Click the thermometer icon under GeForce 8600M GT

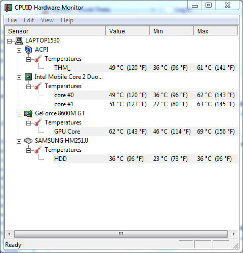[38, 122]
